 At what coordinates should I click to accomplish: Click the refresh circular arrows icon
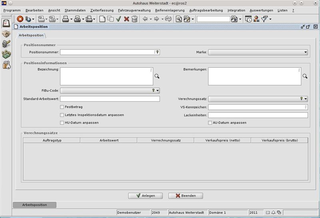(x=168, y=19)
